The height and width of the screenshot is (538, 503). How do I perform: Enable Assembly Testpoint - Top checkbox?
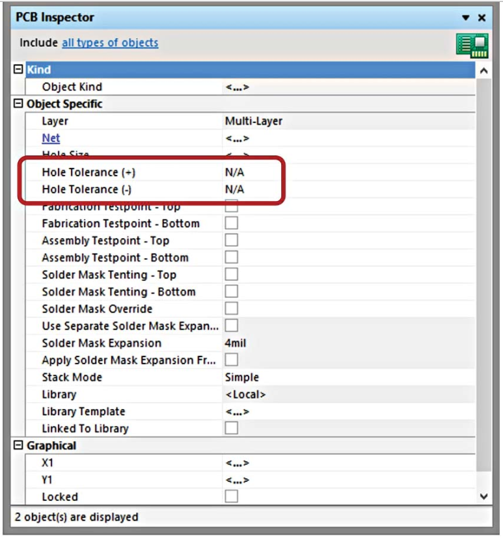232,240
